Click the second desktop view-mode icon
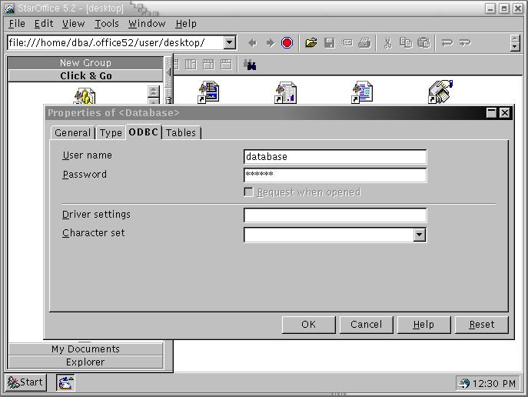 pos(191,65)
